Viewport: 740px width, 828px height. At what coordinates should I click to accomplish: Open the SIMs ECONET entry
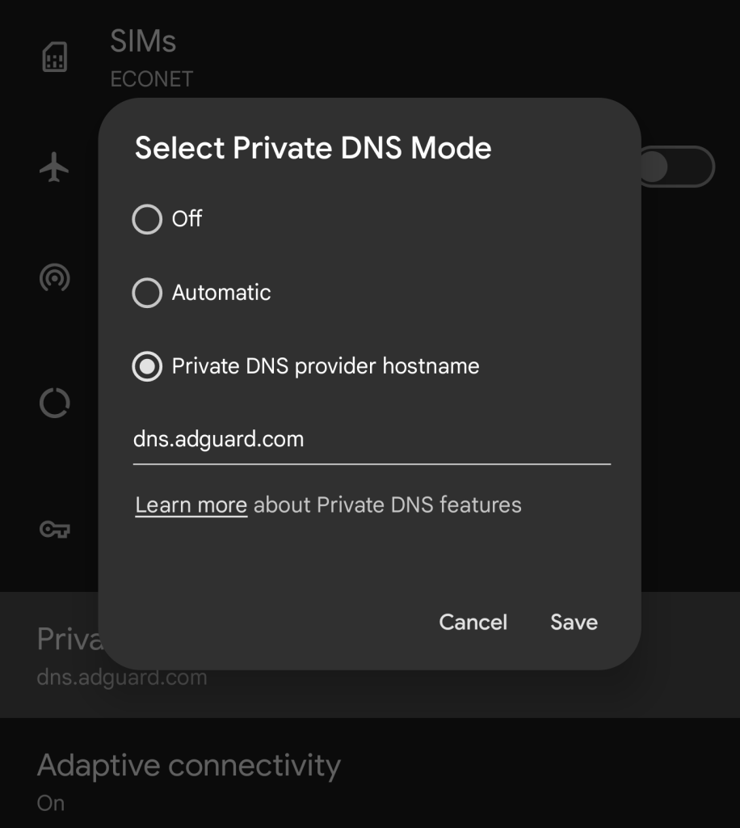[x=152, y=58]
